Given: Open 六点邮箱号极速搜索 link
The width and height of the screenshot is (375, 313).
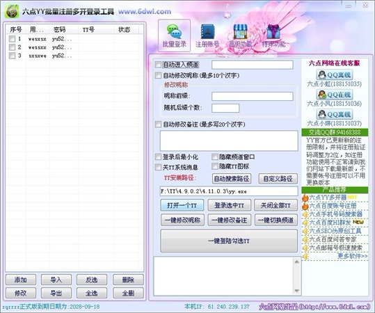Looking at the screenshot, I should pos(336,248).
